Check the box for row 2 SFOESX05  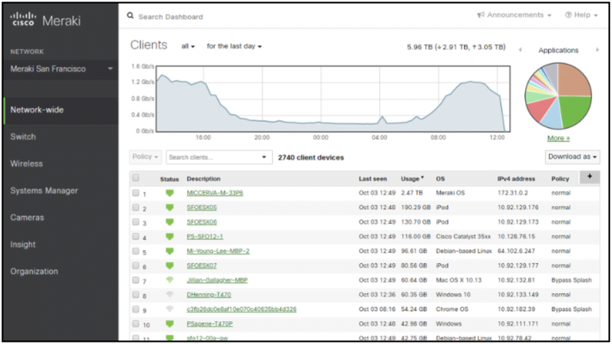135,208
